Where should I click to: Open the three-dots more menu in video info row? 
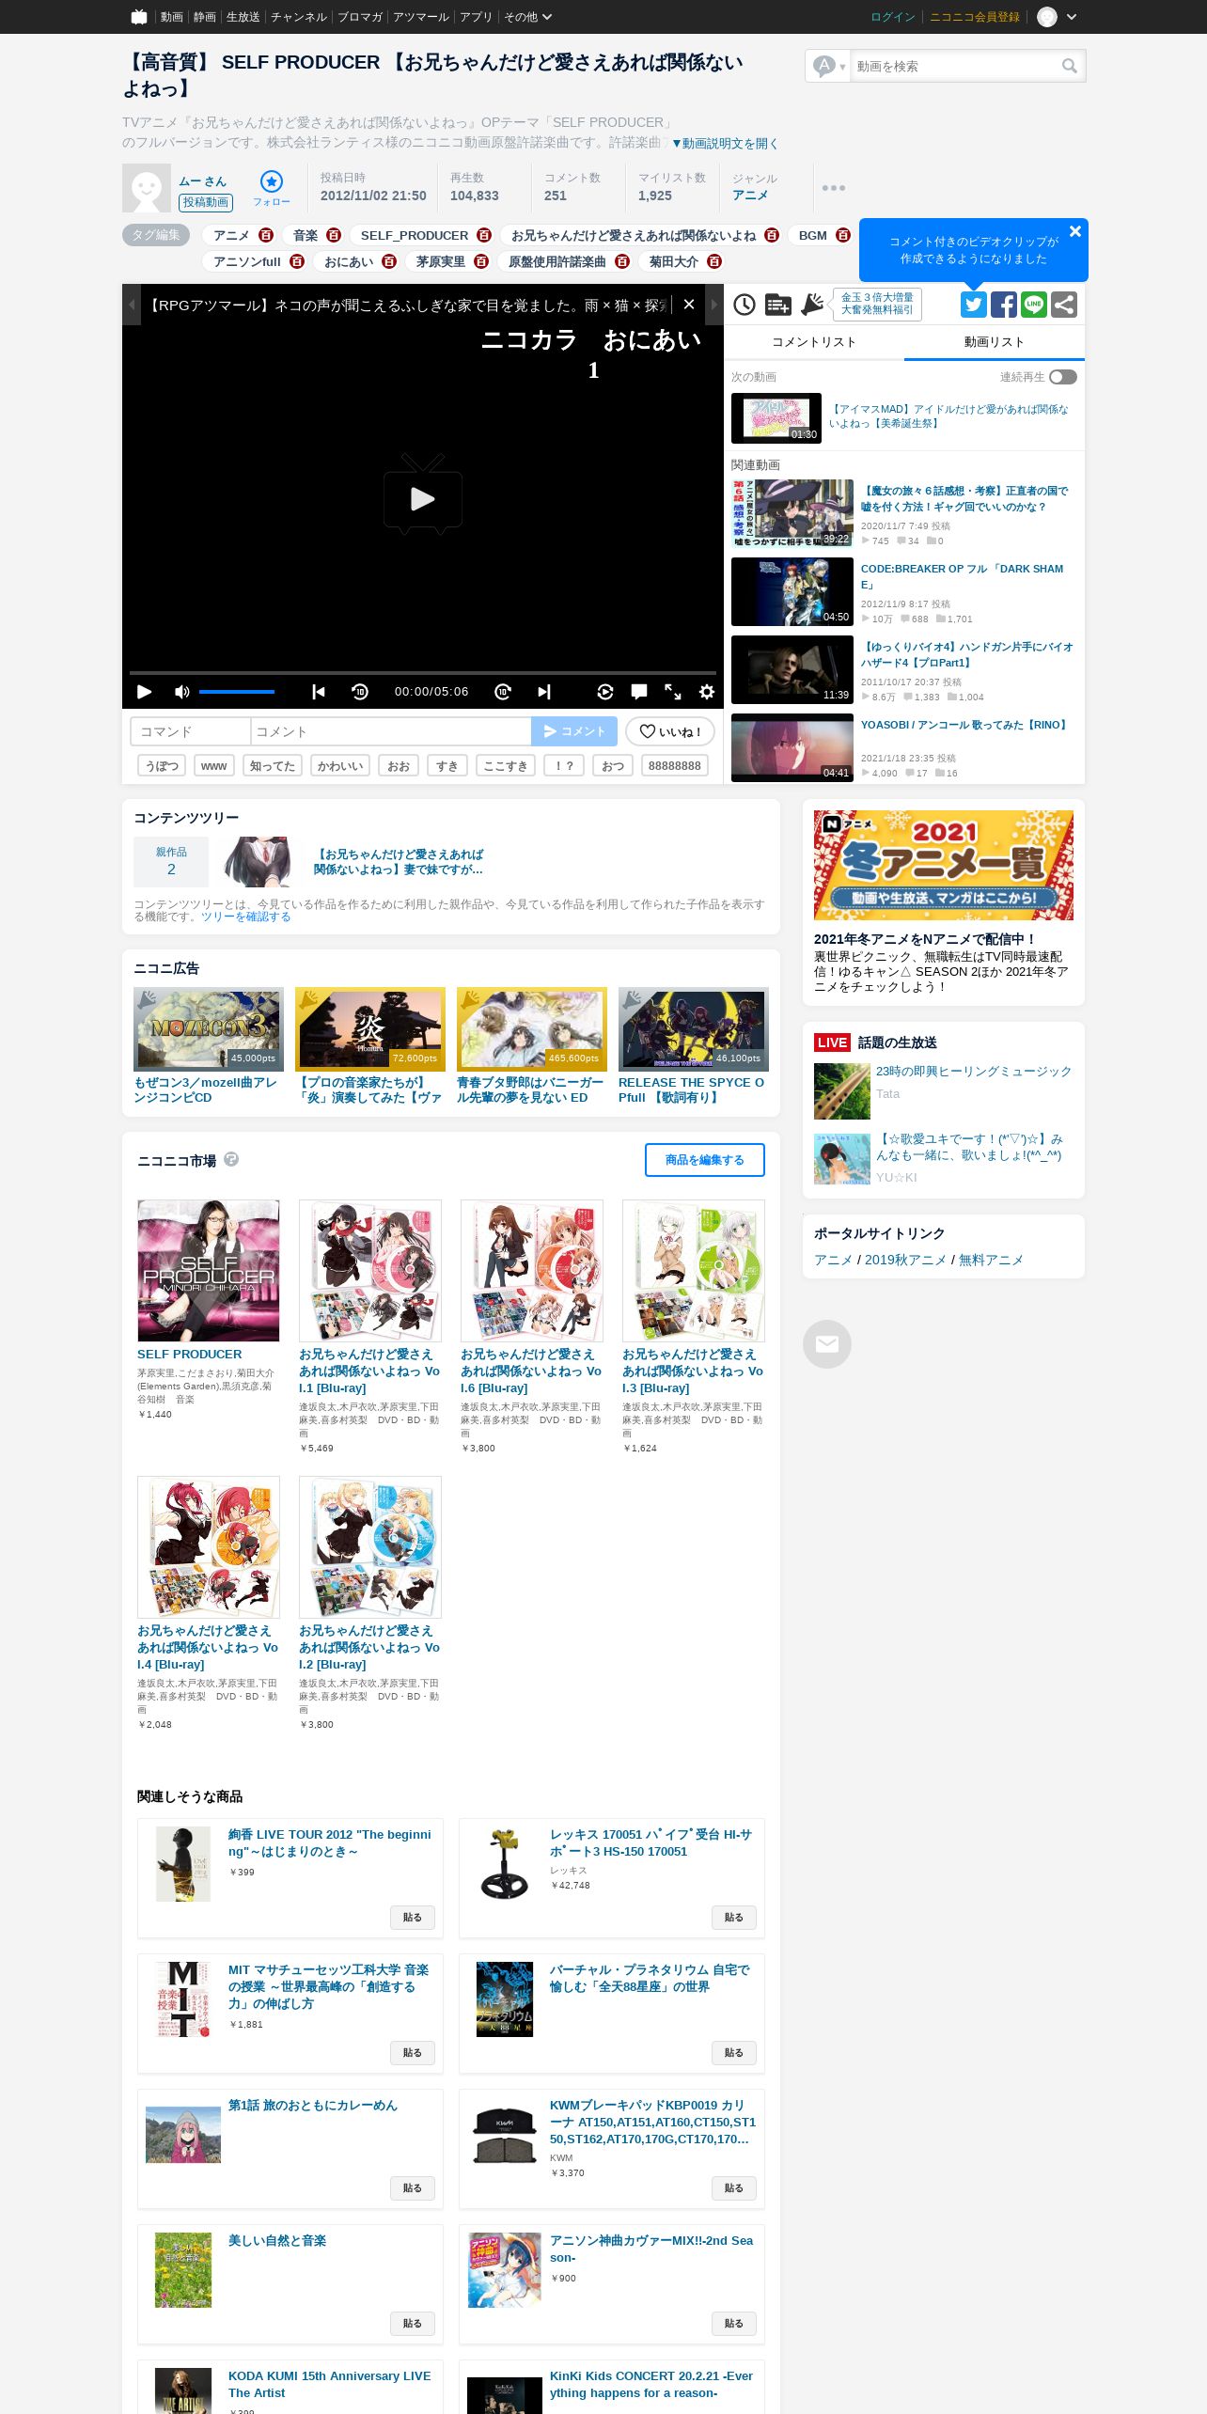coord(834,188)
